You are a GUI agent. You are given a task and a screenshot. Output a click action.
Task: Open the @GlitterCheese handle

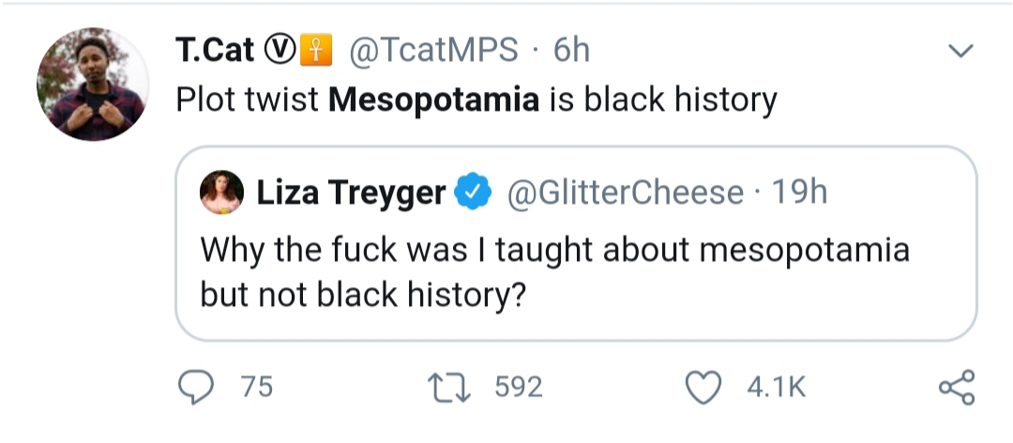coord(625,192)
